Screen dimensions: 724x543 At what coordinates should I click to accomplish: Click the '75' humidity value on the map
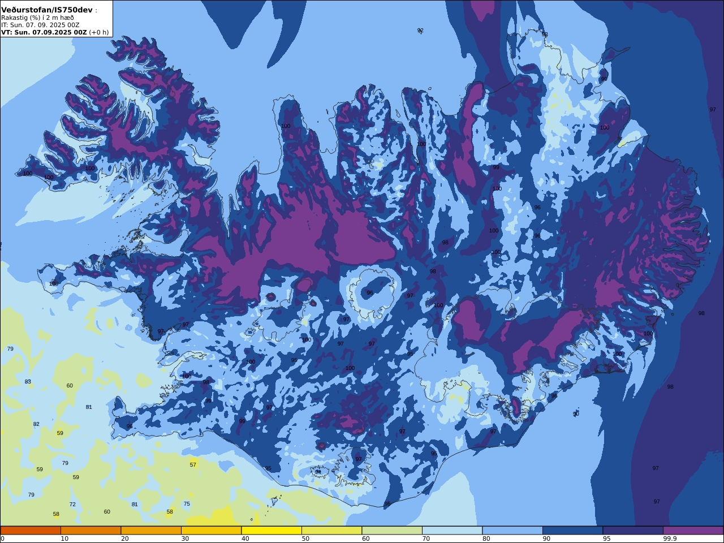coord(187,504)
